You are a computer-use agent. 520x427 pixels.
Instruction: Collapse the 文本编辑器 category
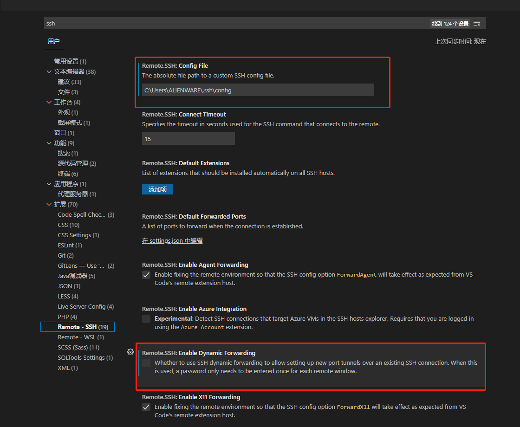(49, 71)
